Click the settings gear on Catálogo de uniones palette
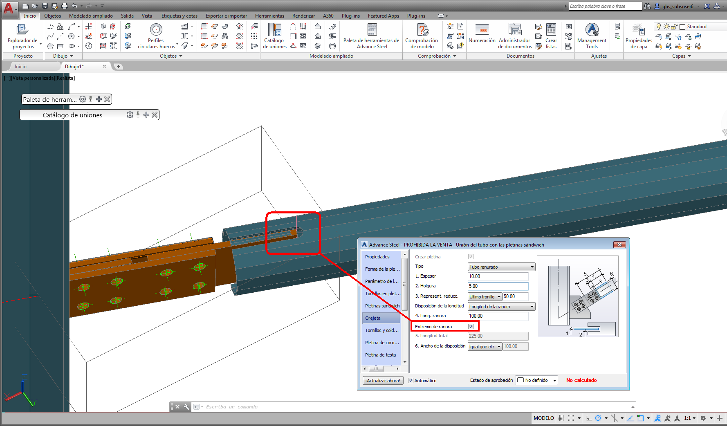Viewport: 727px width, 426px height. [130, 115]
